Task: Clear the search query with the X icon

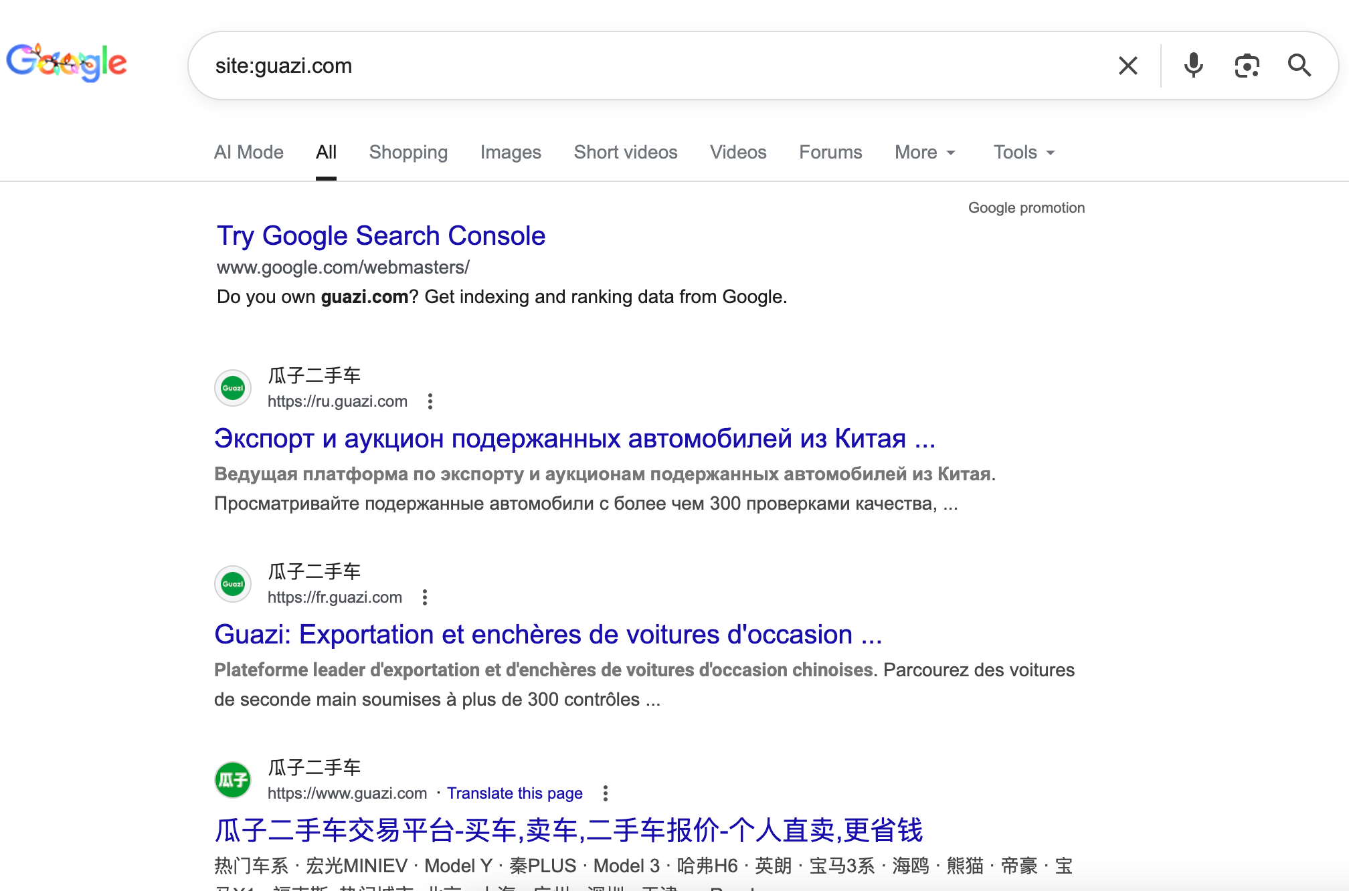Action: (1128, 65)
